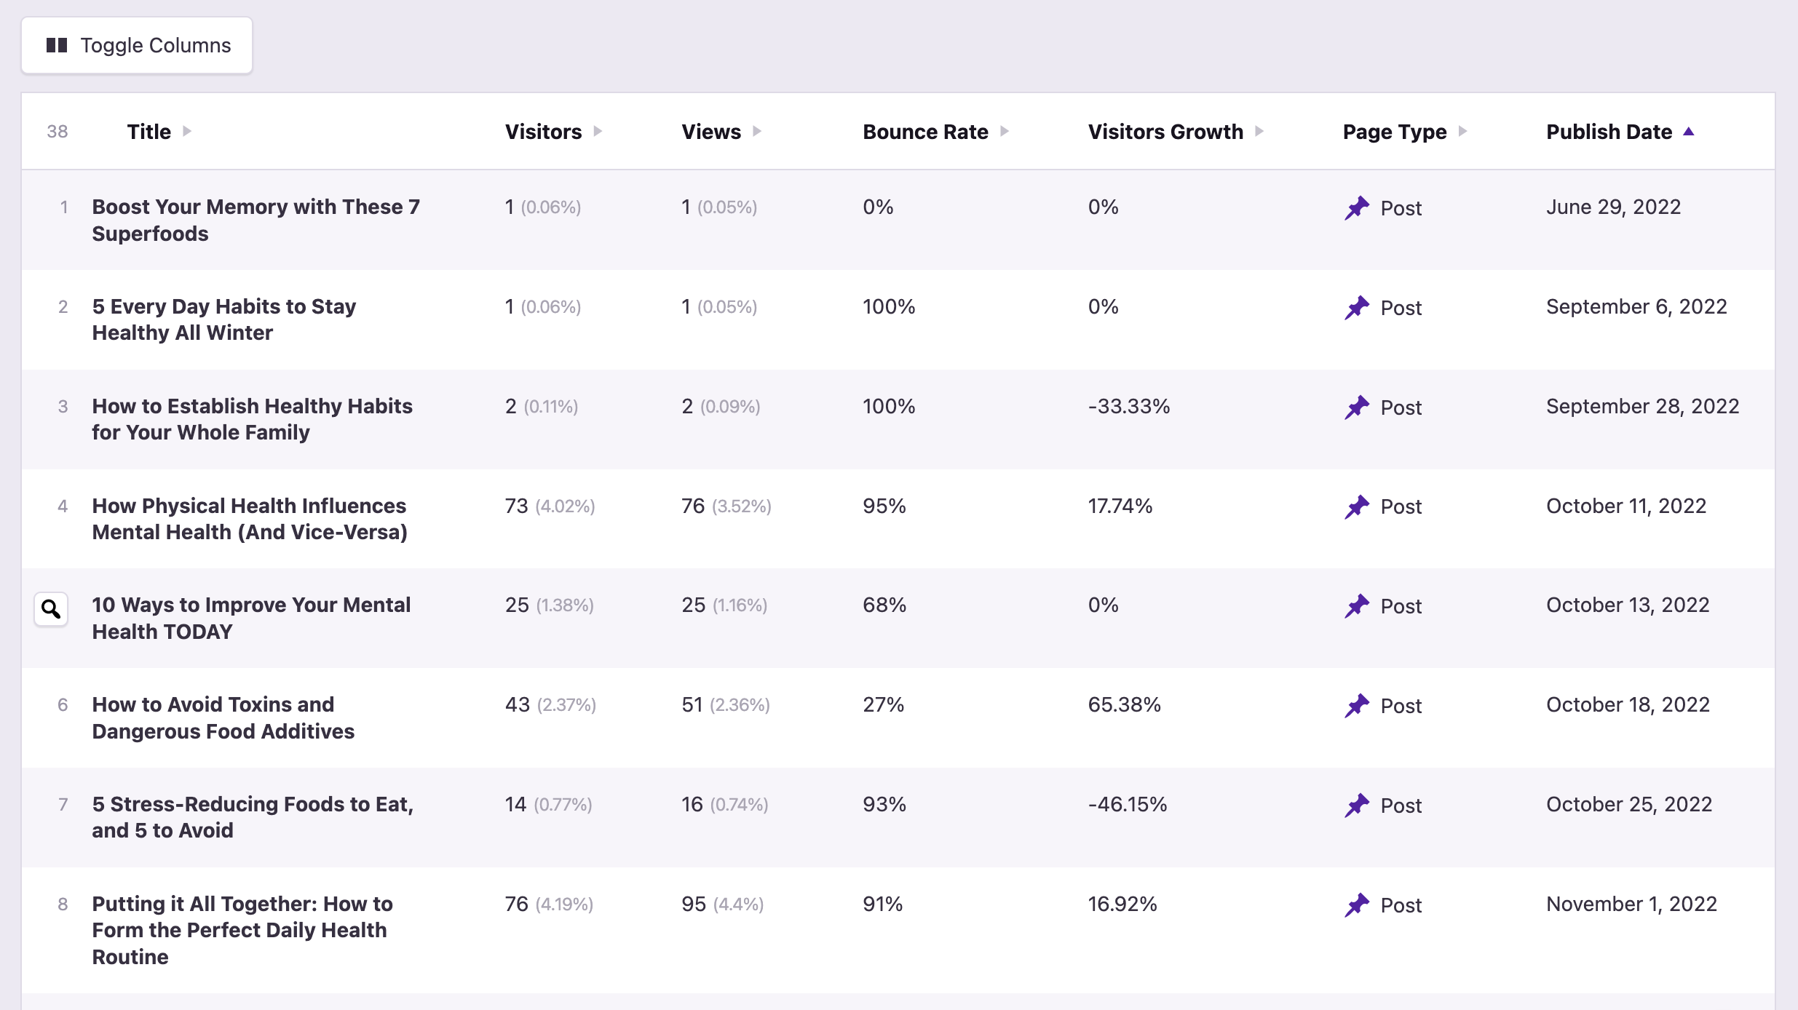
Task: Sort by Views column header
Action: point(711,132)
